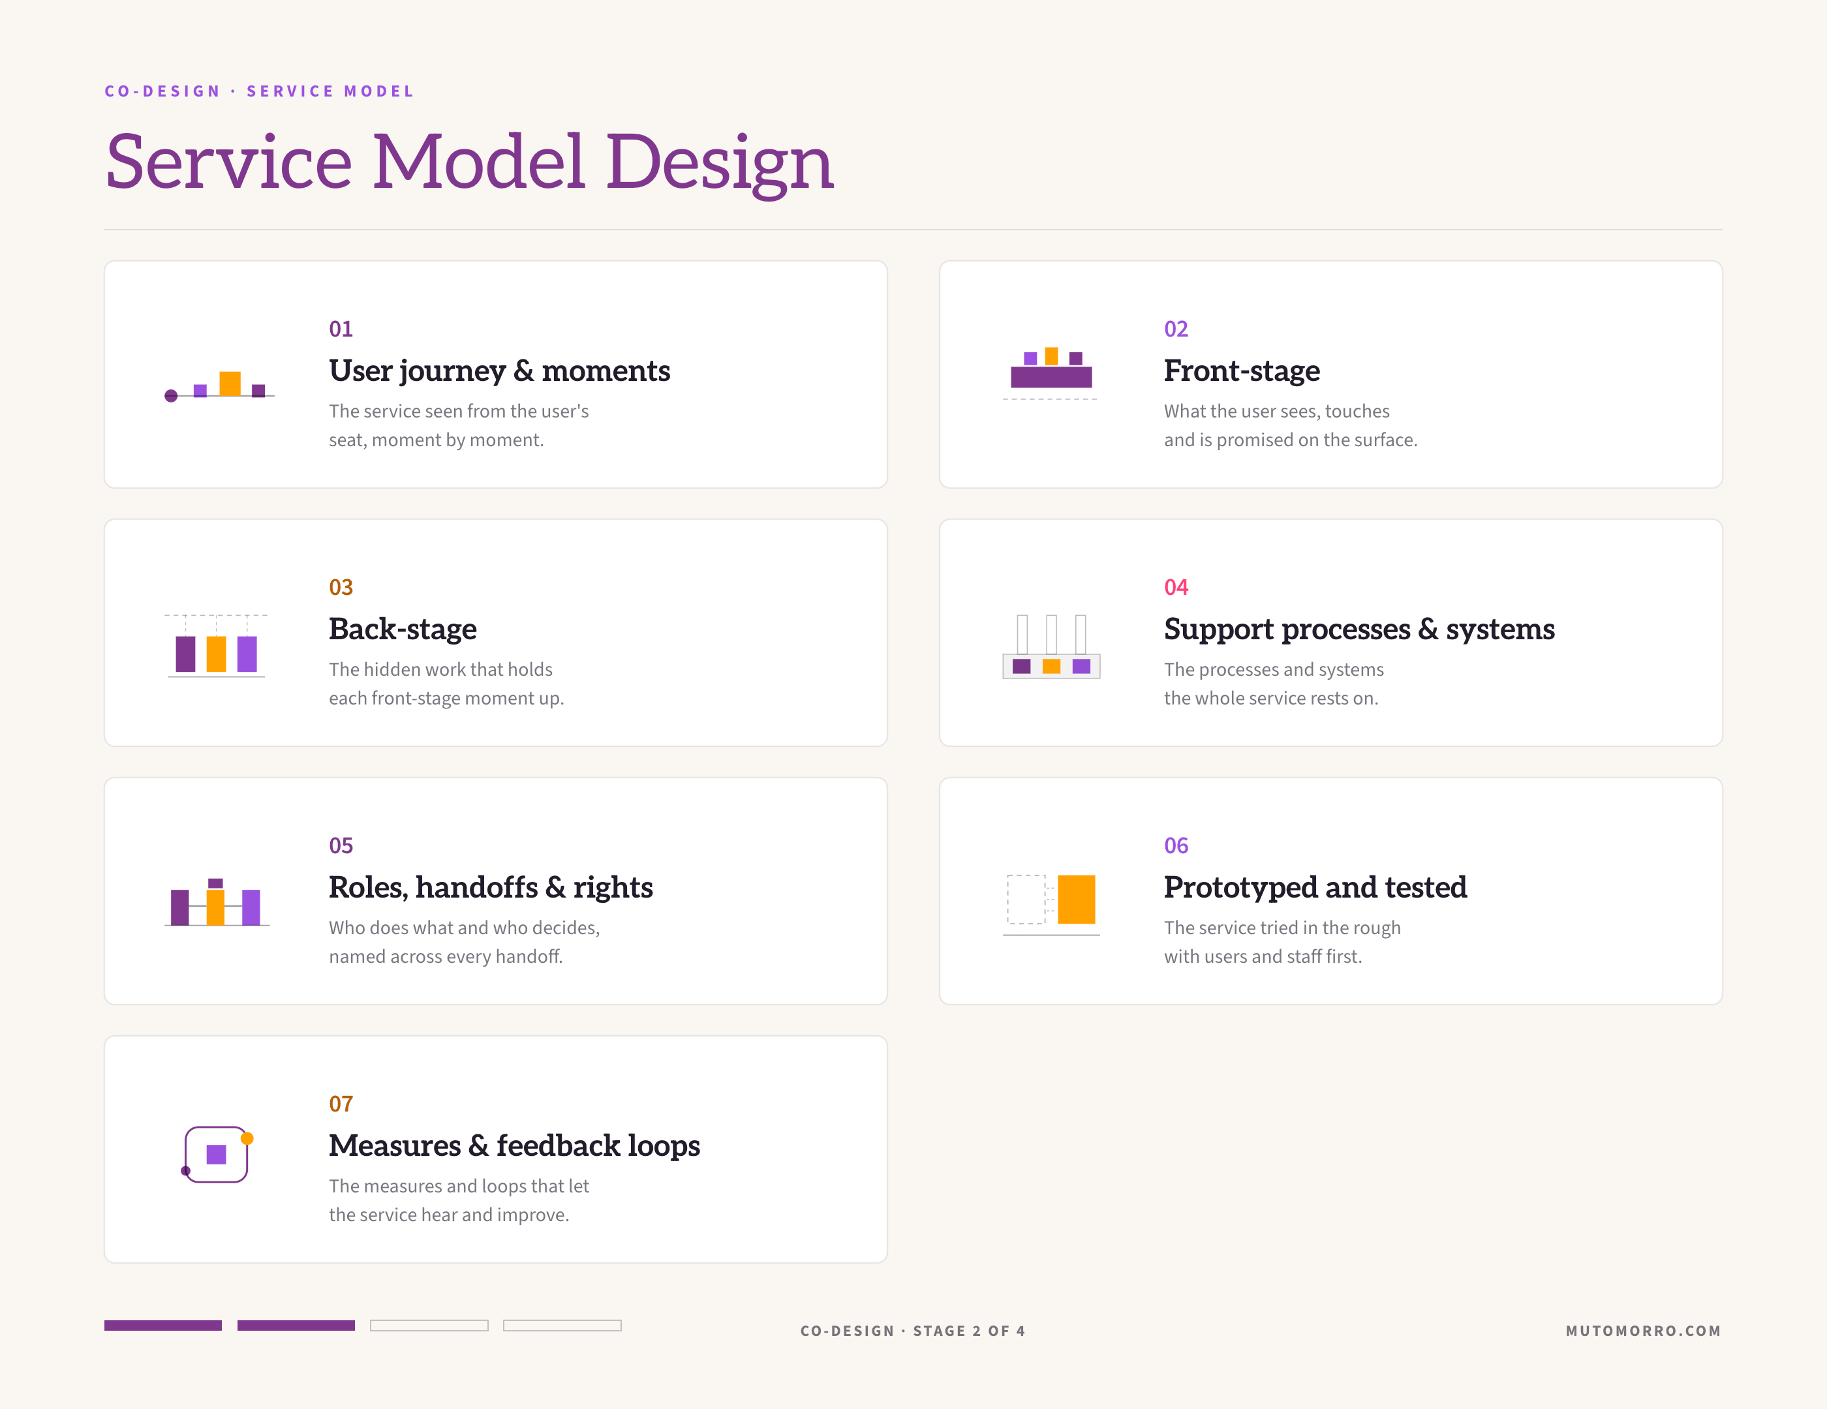Click the number 02 label

click(x=1175, y=329)
